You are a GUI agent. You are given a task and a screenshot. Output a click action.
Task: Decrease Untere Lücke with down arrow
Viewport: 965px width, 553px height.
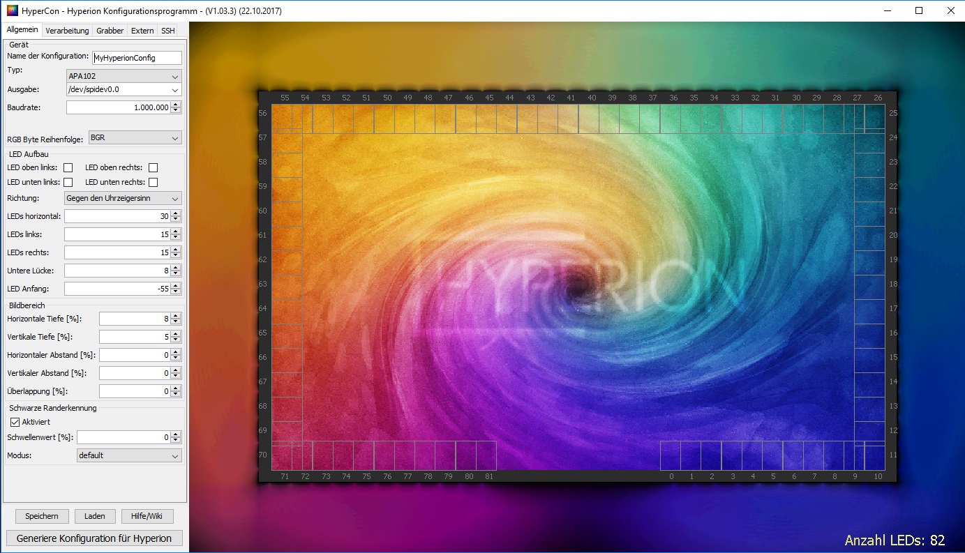176,274
